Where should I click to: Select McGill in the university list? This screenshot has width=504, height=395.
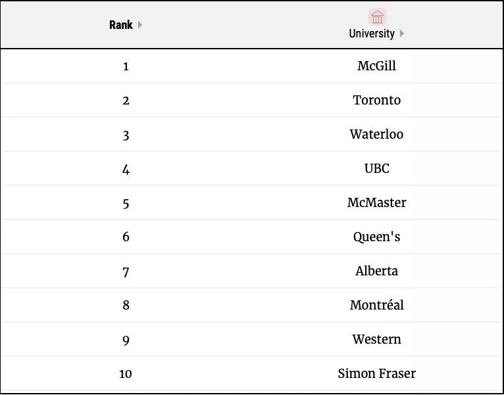[x=377, y=66]
